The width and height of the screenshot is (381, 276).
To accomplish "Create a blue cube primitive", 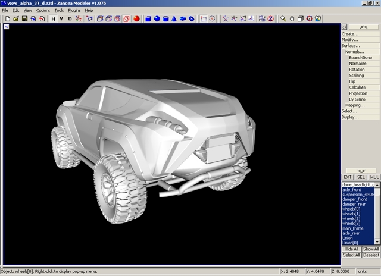I will click(x=148, y=19).
